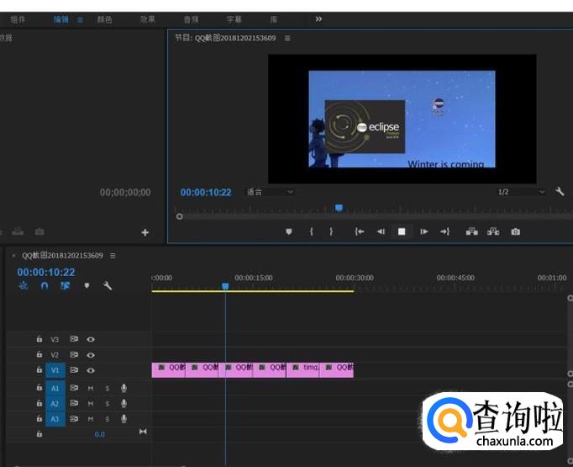This screenshot has height=467, width=573.
Task: Click the pink timing clip on V1
Action: 304,370
